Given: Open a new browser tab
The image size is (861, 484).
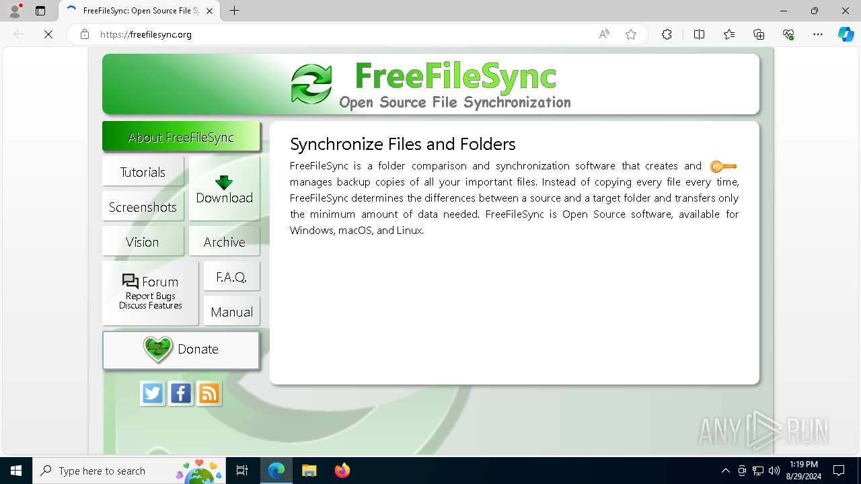Looking at the screenshot, I should click(234, 11).
